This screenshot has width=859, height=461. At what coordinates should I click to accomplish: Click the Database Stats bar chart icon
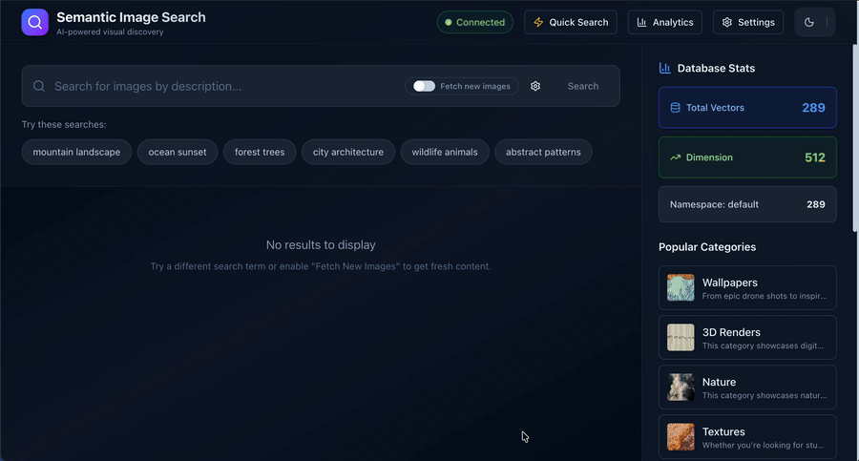pyautogui.click(x=665, y=69)
